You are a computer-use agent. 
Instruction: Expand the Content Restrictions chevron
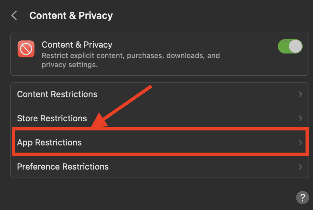[300, 94]
